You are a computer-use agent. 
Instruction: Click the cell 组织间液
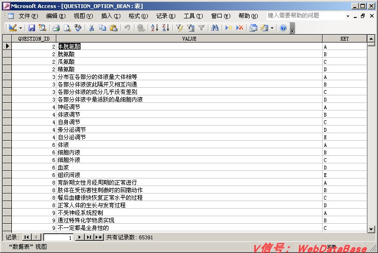(x=189, y=175)
